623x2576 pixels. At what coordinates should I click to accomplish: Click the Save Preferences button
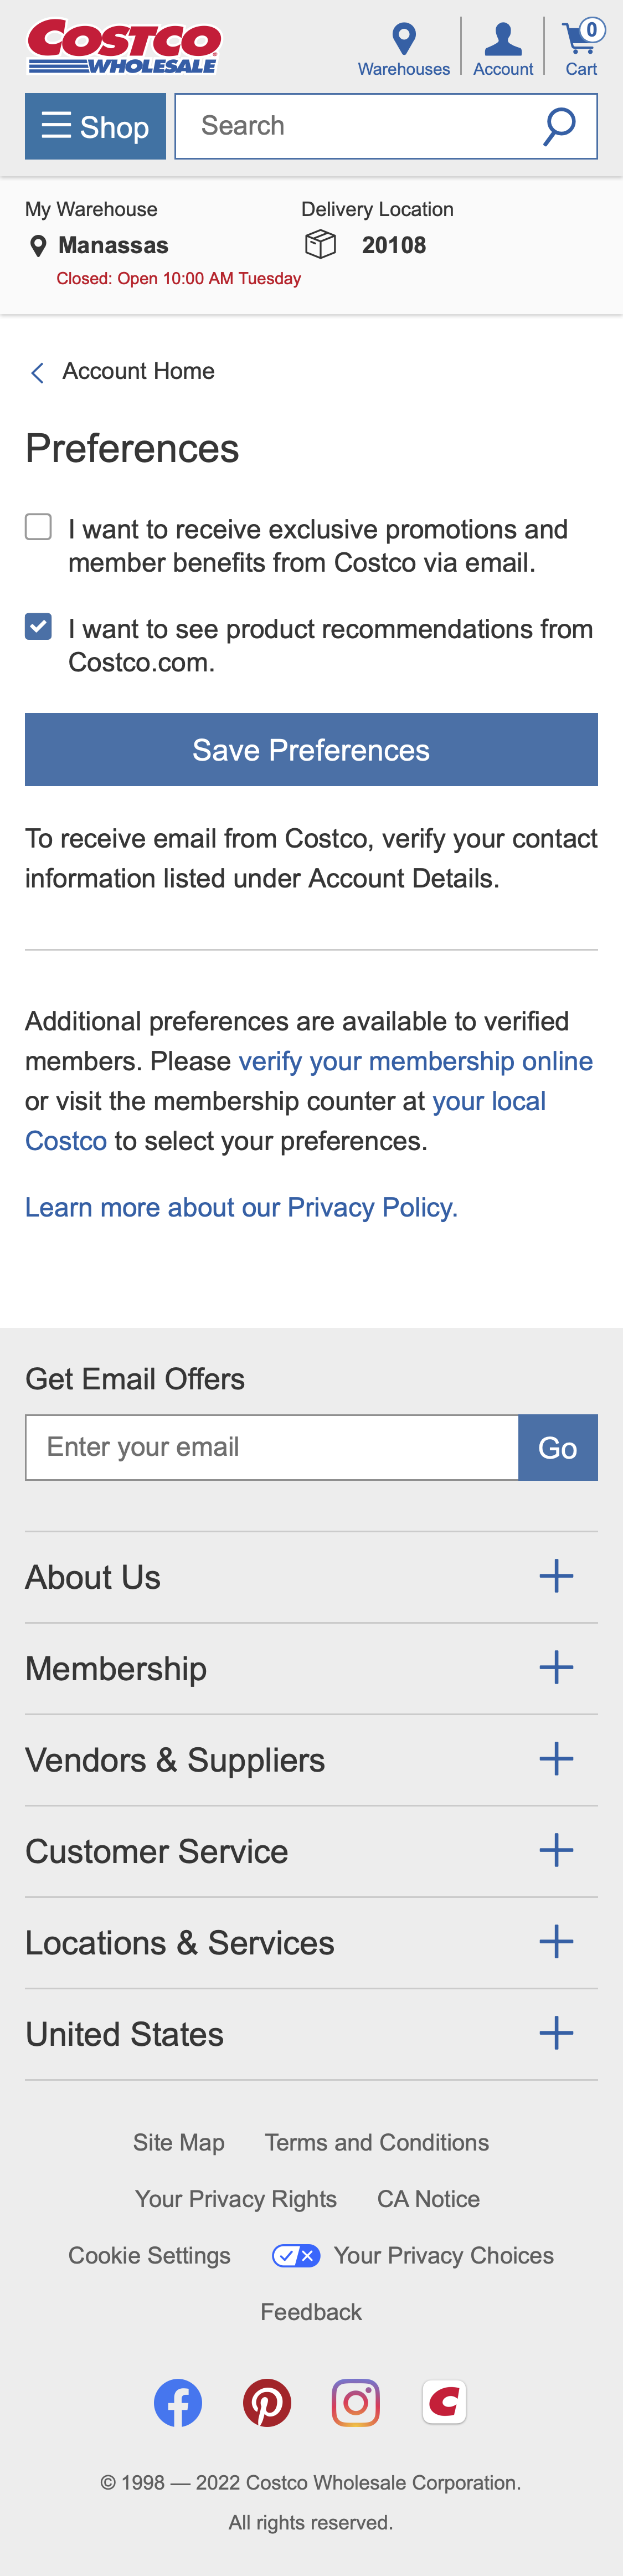[x=311, y=749]
